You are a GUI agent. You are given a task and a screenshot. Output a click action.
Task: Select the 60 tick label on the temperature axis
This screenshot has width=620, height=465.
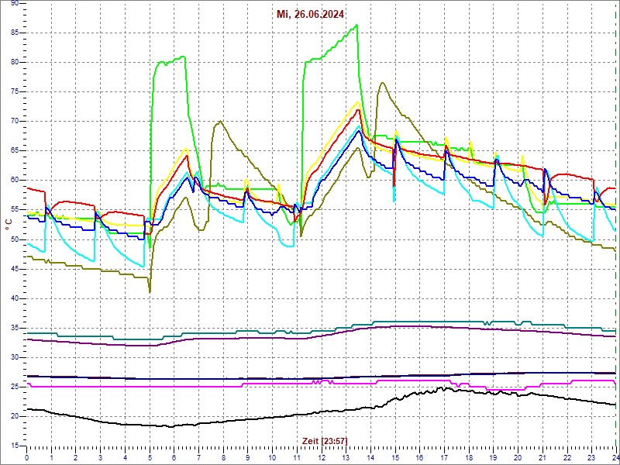click(14, 181)
